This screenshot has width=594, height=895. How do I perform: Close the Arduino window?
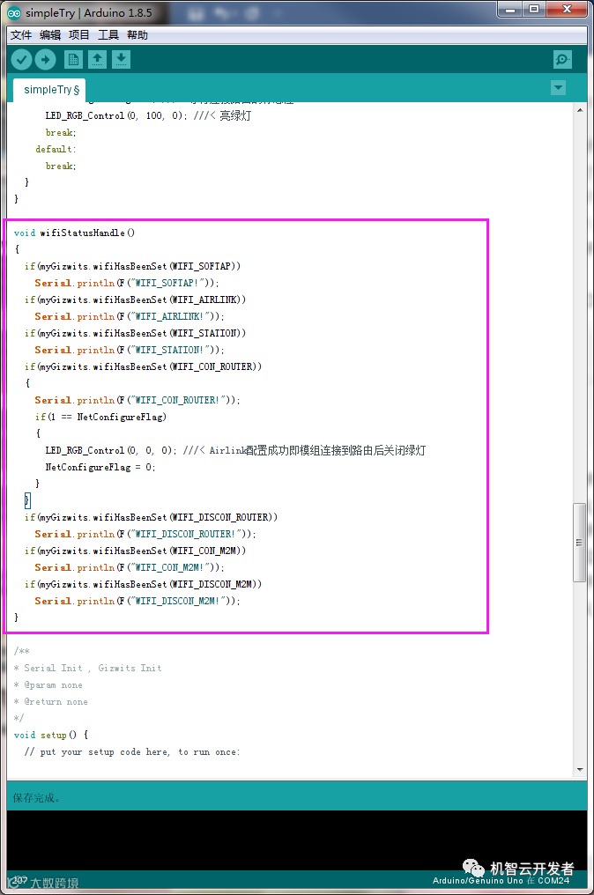pos(567,9)
